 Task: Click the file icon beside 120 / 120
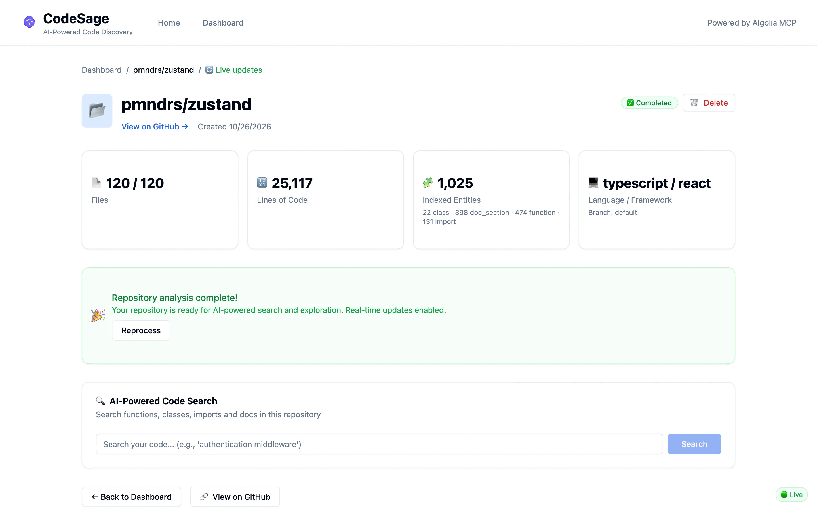96,183
